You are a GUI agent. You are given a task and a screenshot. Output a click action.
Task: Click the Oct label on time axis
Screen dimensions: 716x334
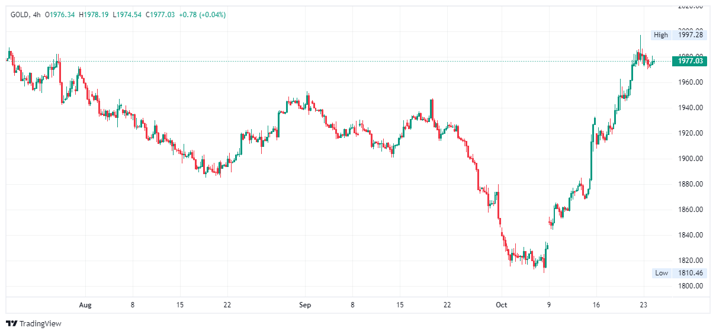point(502,305)
